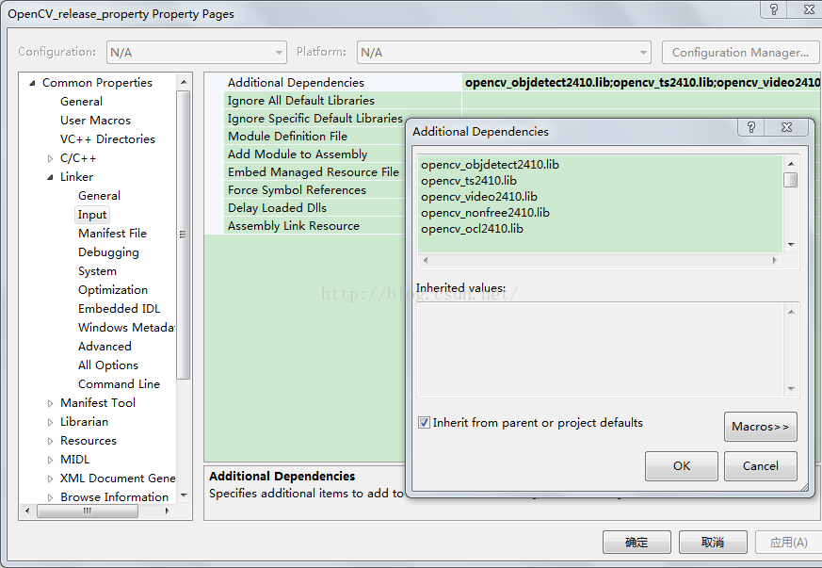Click the Additional Dependencies property row
Viewport: 822px width, 568px height.
click(296, 82)
